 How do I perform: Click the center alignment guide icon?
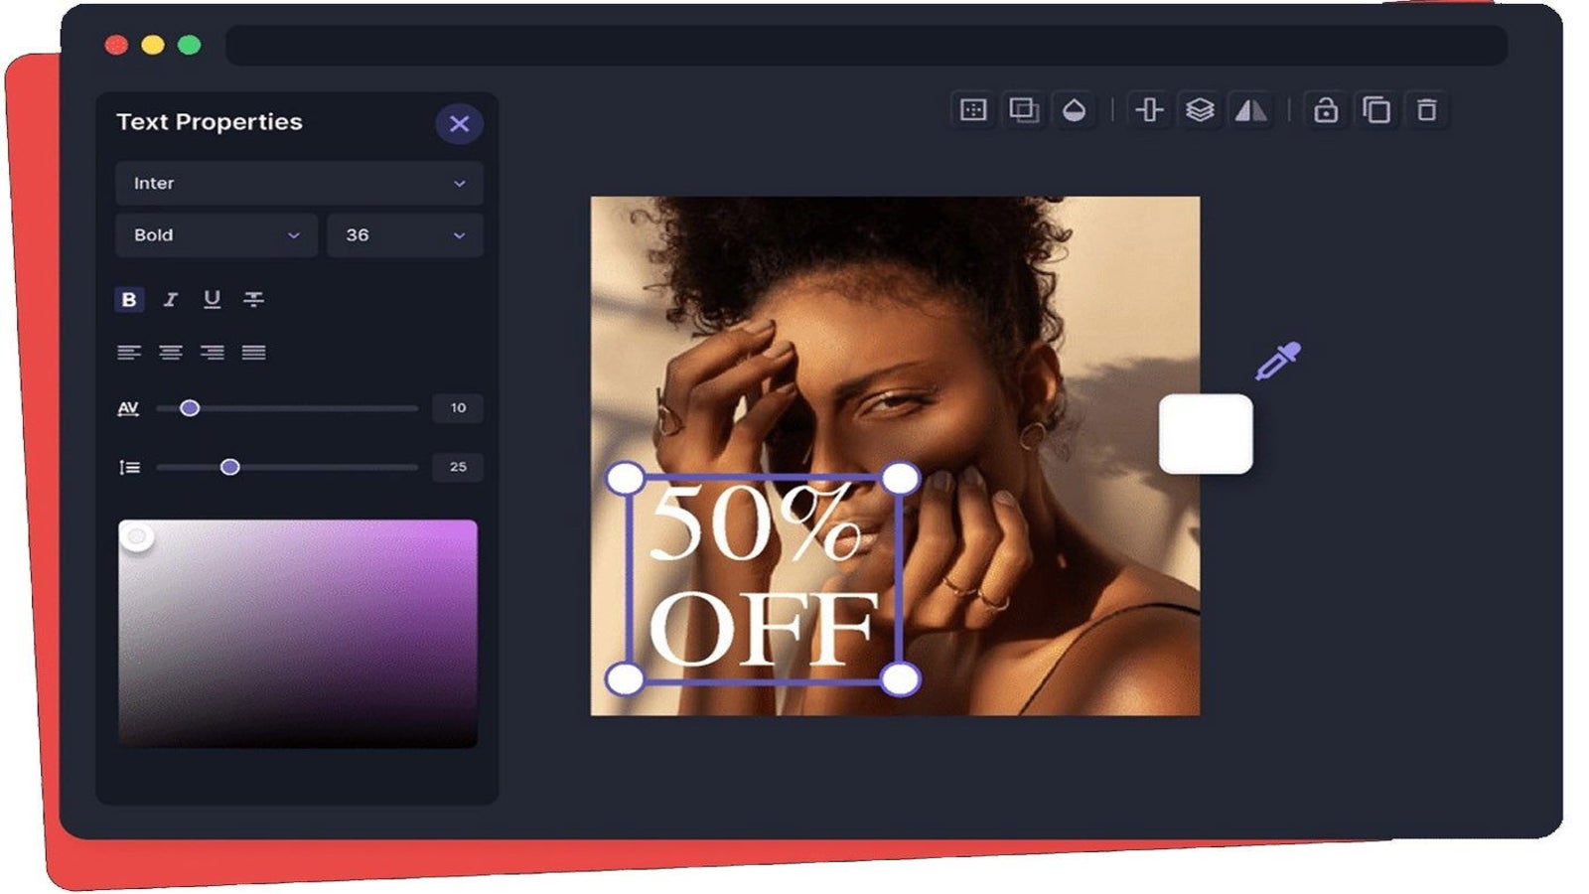coord(1149,110)
